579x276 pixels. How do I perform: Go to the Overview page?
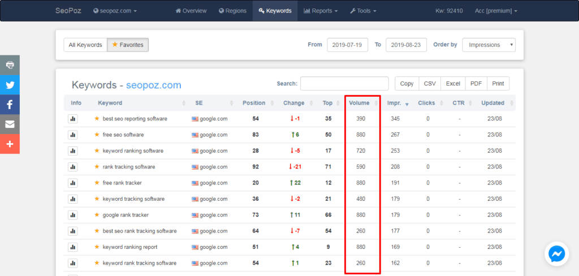(x=191, y=11)
